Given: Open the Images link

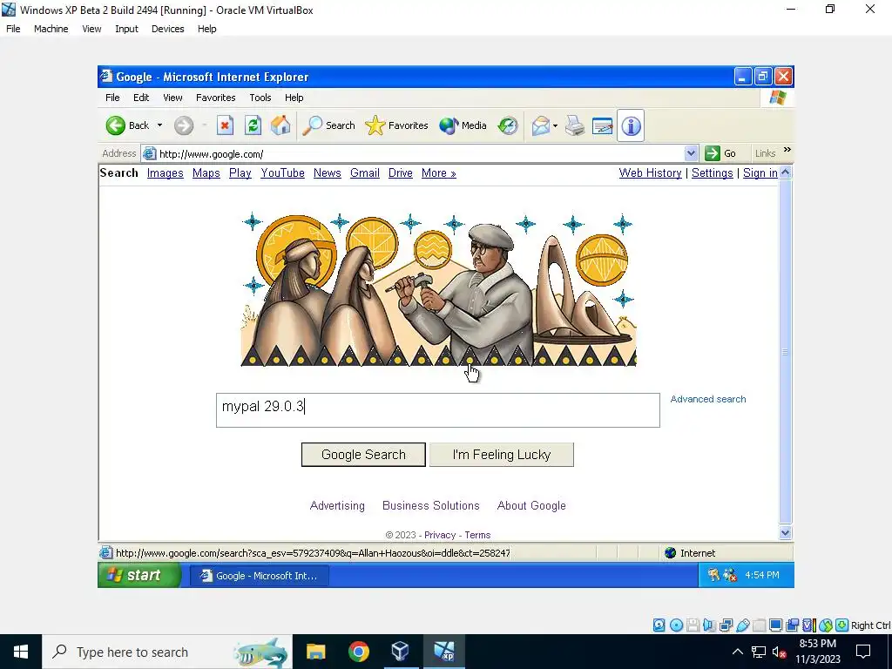Looking at the screenshot, I should click(165, 173).
